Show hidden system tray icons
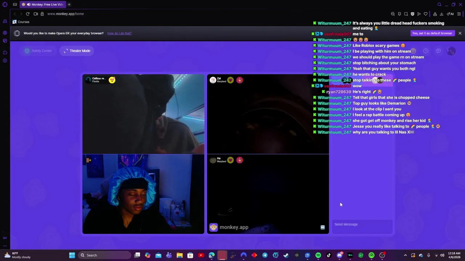Viewport: 465px width, 261px height. tap(405, 255)
